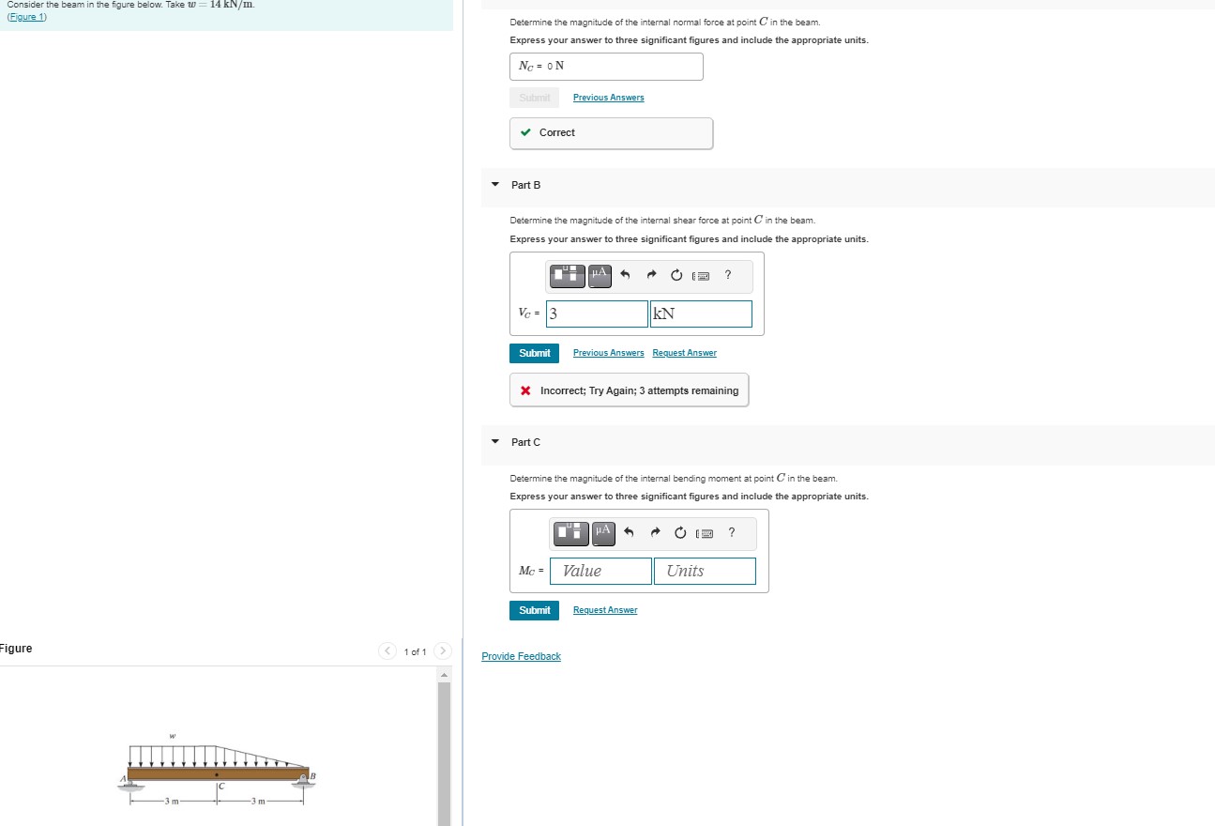
Task: Click the internal shear force question text
Action: pyautogui.click(x=662, y=221)
